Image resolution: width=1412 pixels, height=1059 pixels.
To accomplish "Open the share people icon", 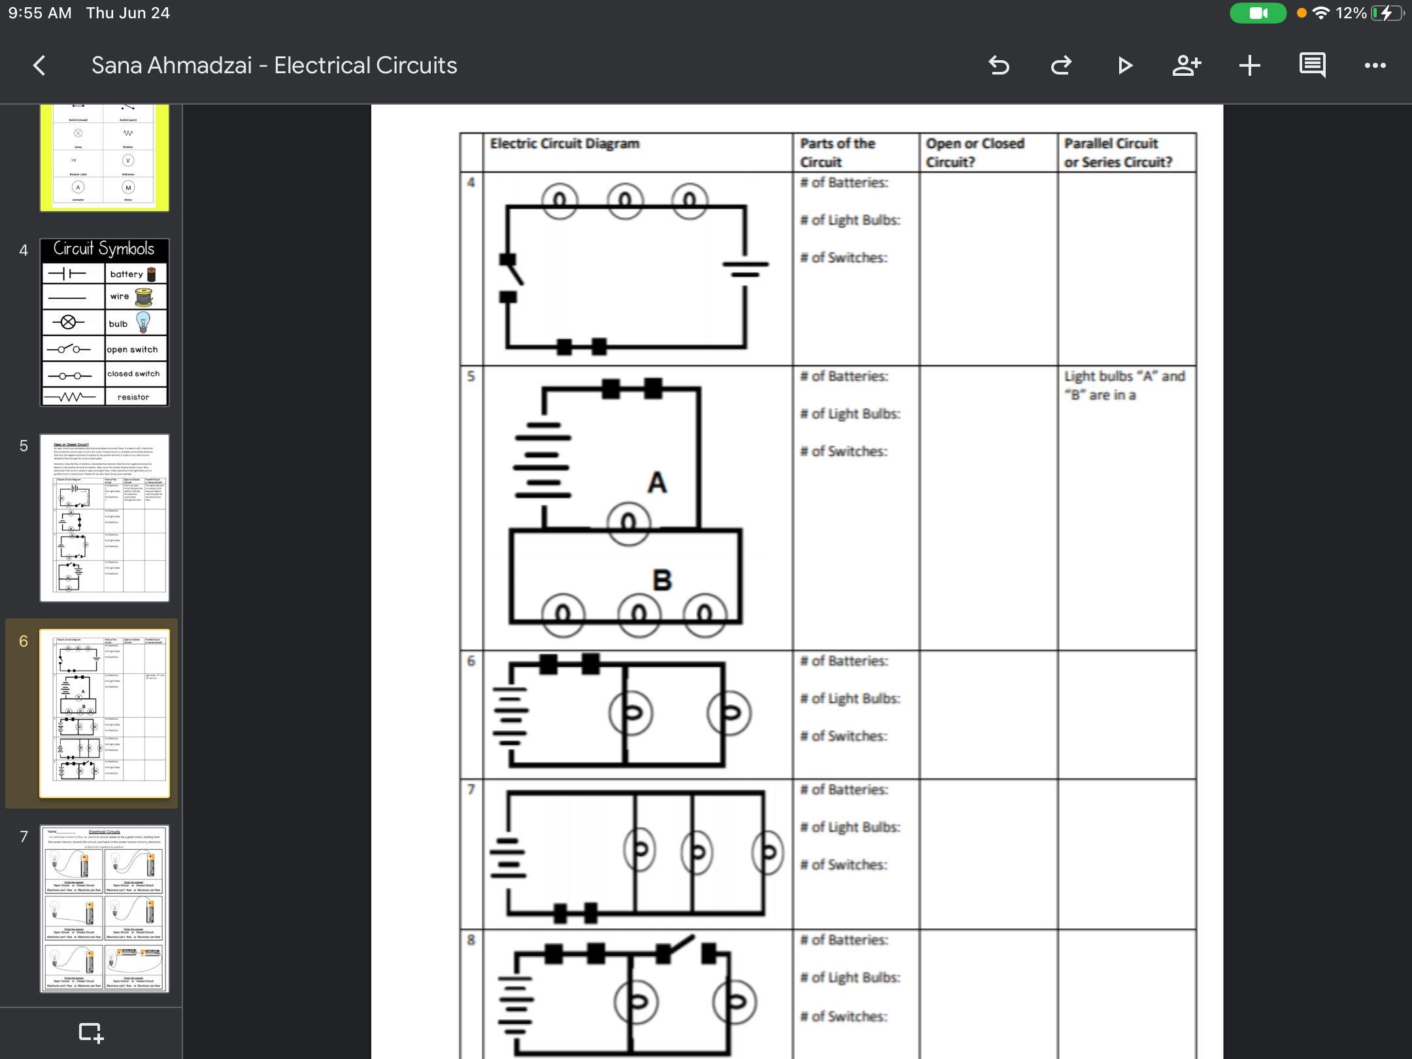I will (1186, 65).
